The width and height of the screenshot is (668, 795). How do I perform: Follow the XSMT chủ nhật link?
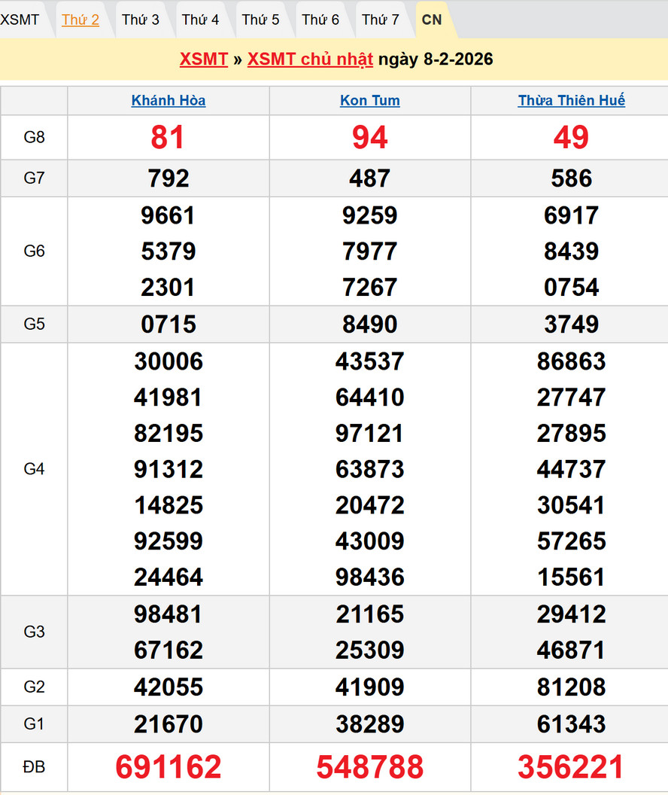[x=310, y=59]
